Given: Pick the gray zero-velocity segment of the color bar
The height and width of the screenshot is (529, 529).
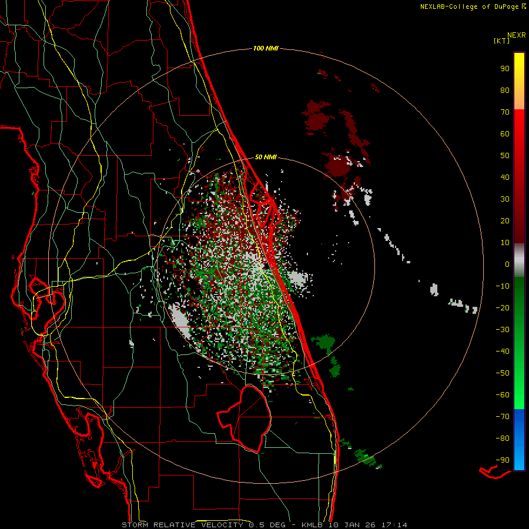Looking at the screenshot, I should pos(519,260).
